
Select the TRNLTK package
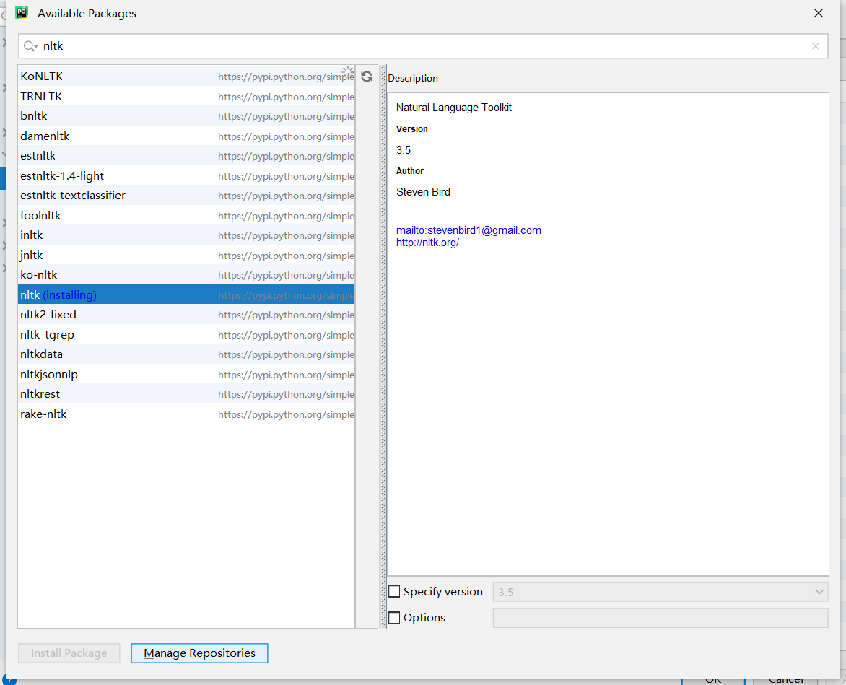[186, 96]
